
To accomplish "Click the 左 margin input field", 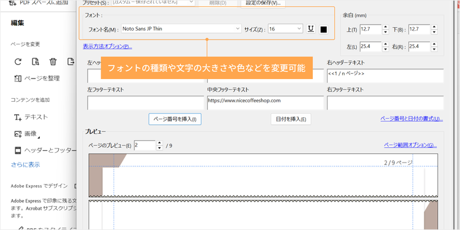I will coord(370,47).
